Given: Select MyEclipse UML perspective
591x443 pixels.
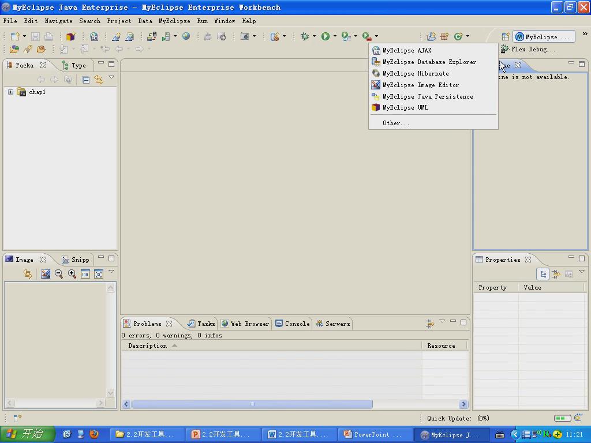Looking at the screenshot, I should (433, 108).
